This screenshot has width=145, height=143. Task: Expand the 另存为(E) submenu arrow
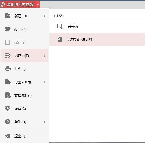tap(45, 56)
